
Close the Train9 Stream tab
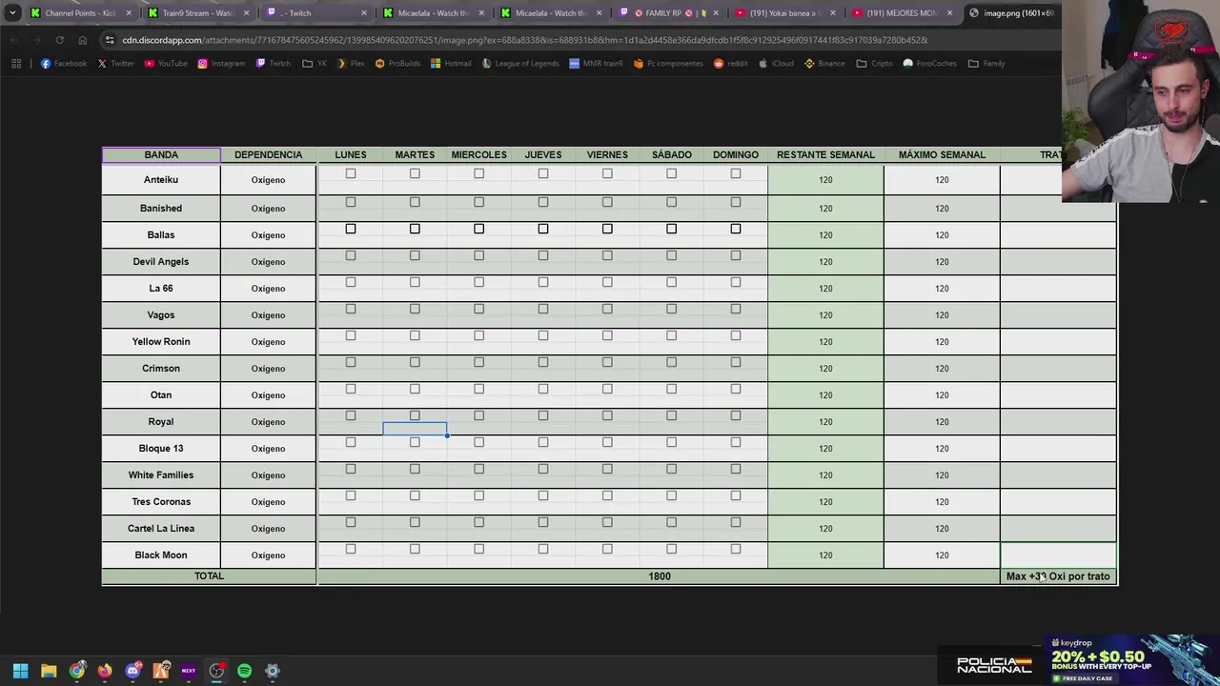[x=247, y=13]
